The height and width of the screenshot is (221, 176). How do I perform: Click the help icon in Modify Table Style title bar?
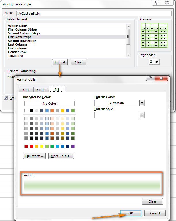156,4
